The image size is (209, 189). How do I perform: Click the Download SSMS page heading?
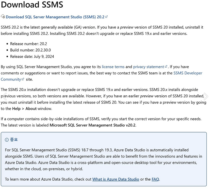click(x=32, y=5)
